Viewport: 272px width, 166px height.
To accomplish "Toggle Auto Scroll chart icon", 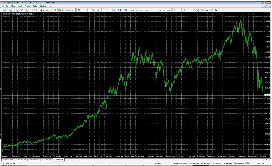I will click(104, 10).
